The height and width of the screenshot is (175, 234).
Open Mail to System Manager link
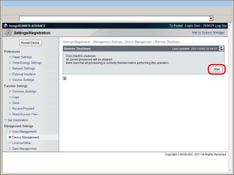pos(208,33)
